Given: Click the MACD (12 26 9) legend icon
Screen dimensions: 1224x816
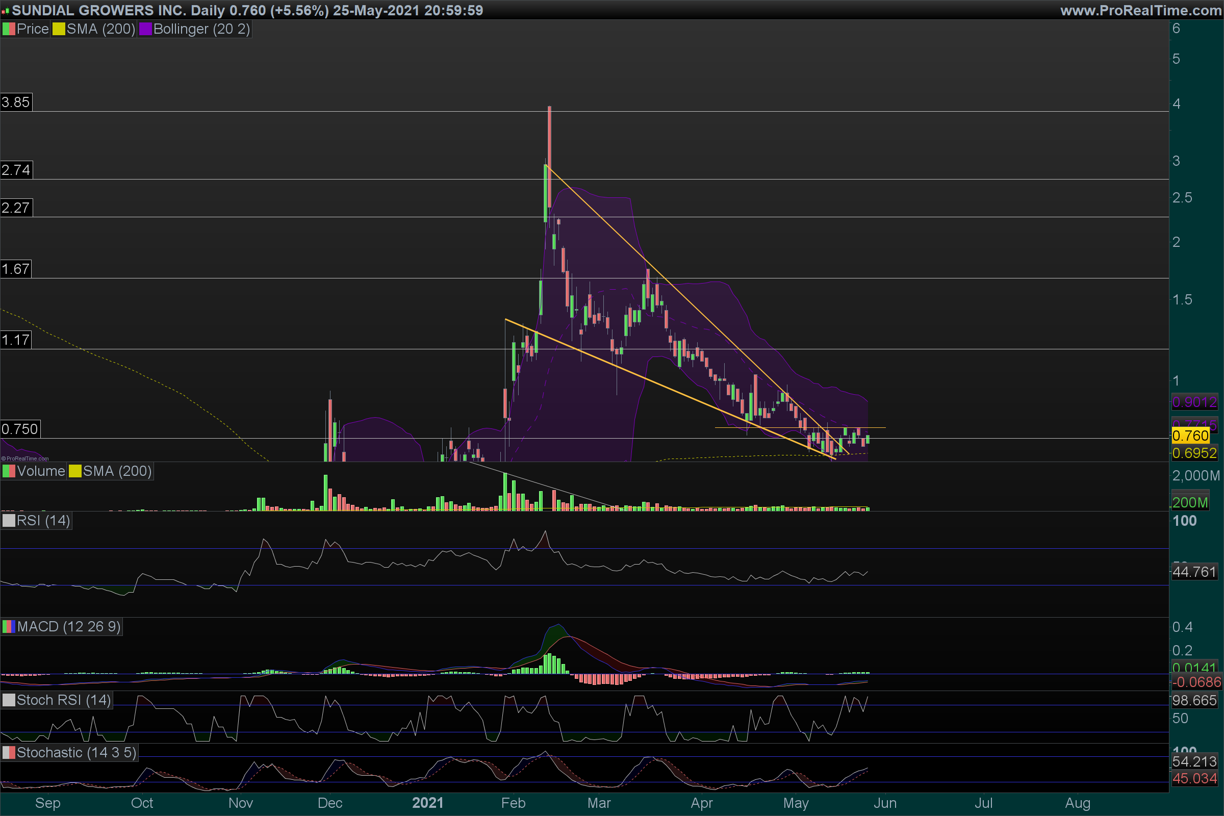Looking at the screenshot, I should pyautogui.click(x=9, y=627).
